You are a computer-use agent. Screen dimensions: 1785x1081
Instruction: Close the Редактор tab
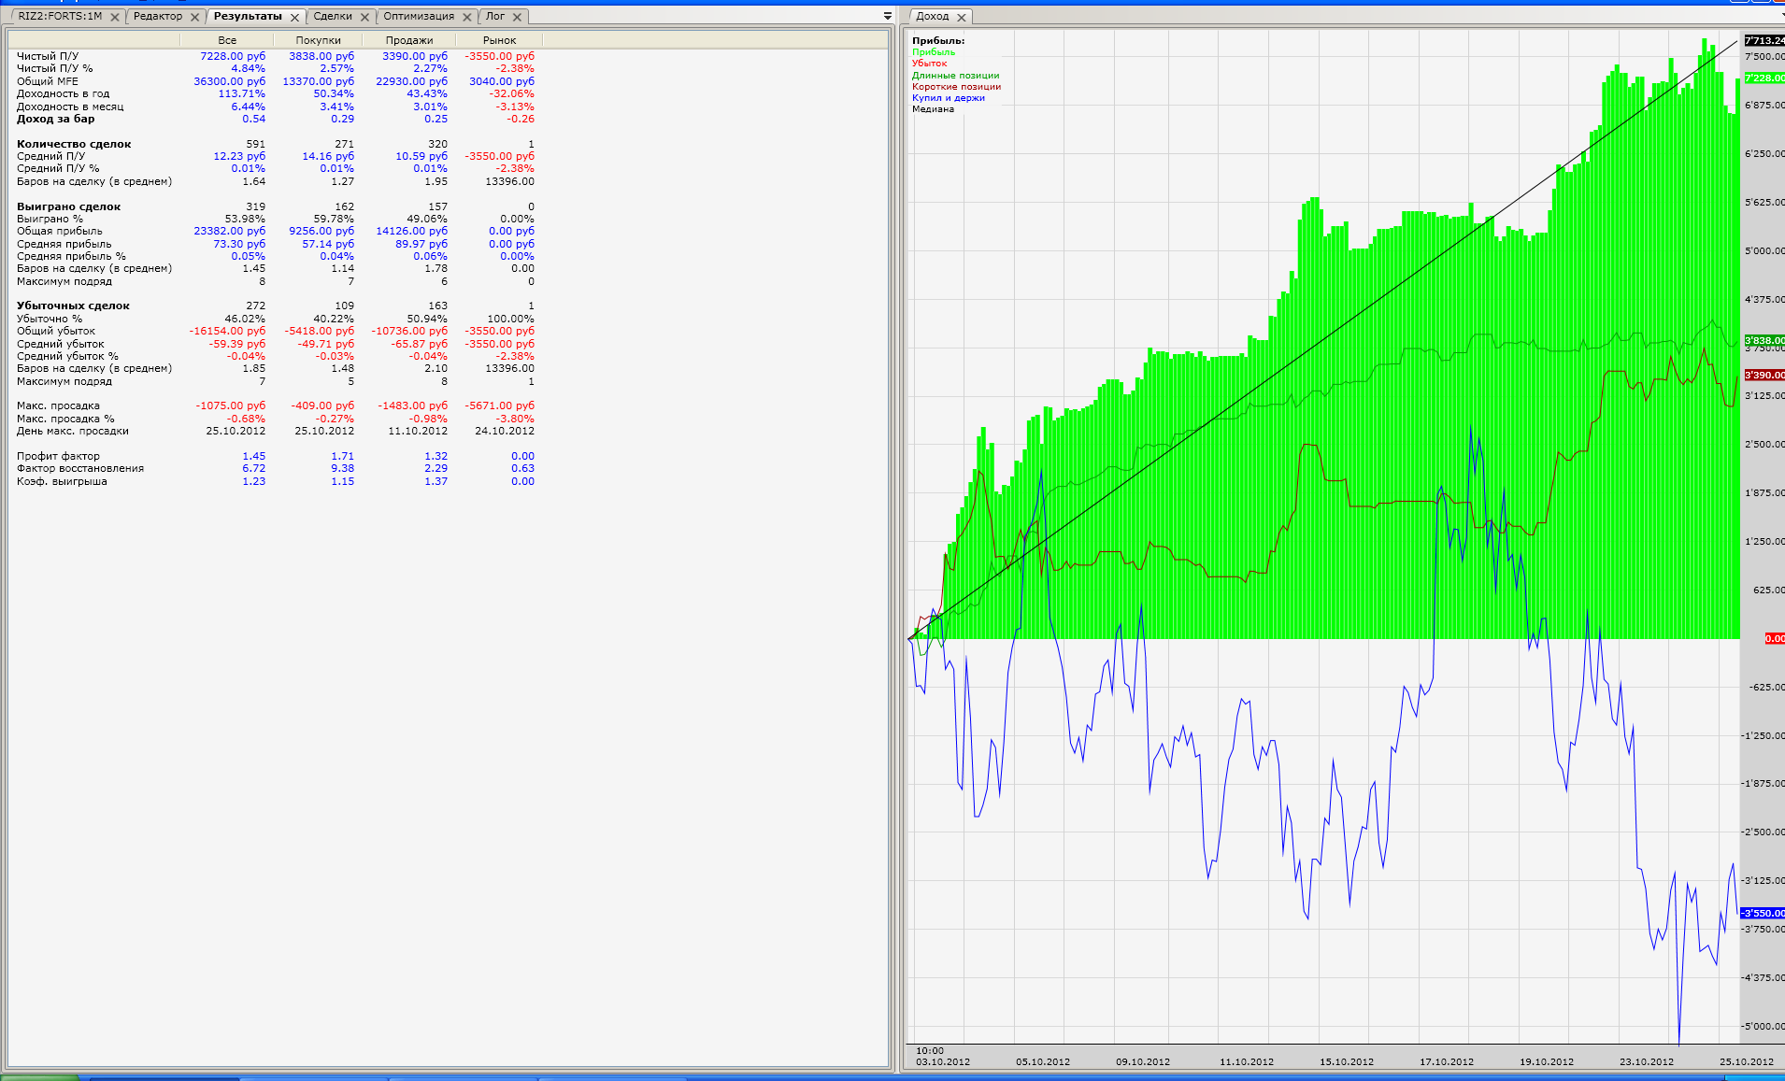(194, 17)
